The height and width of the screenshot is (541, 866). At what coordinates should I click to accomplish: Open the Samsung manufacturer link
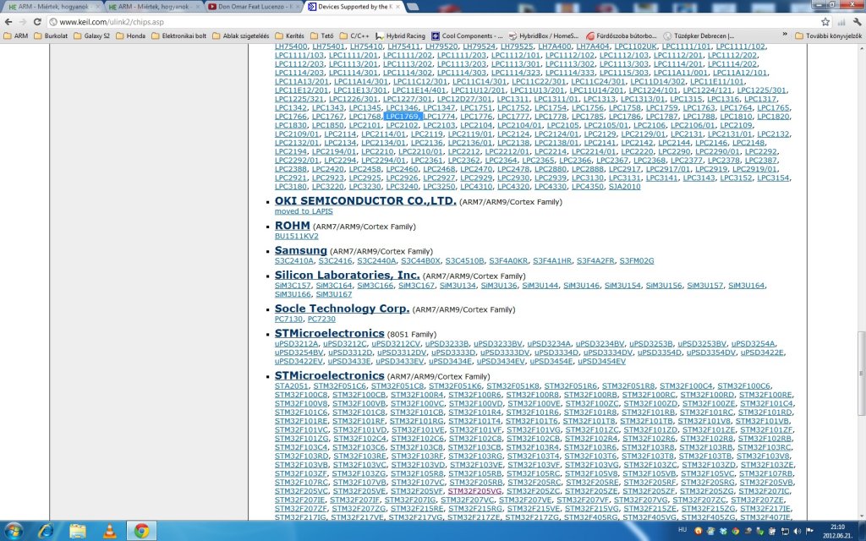[300, 250]
